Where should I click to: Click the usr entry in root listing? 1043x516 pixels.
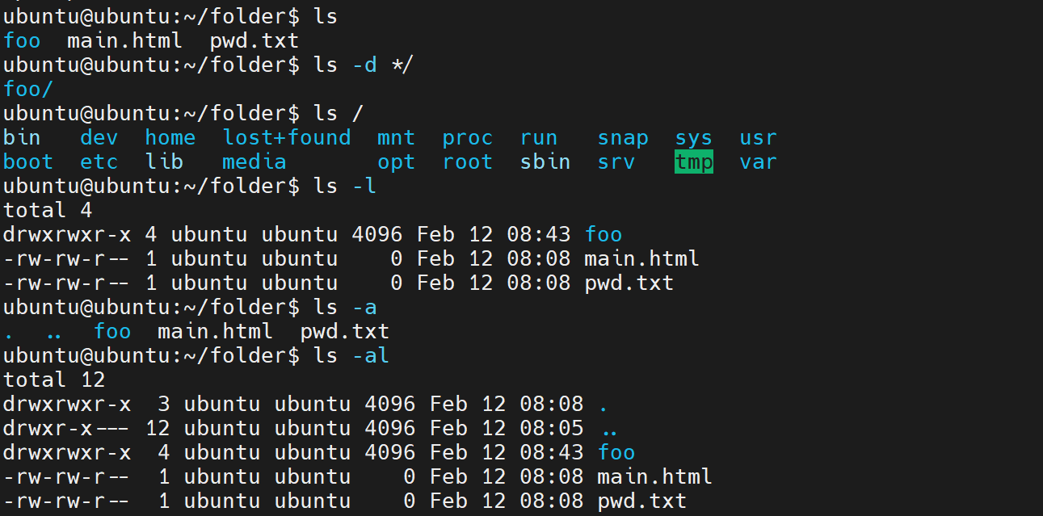pyautogui.click(x=758, y=137)
